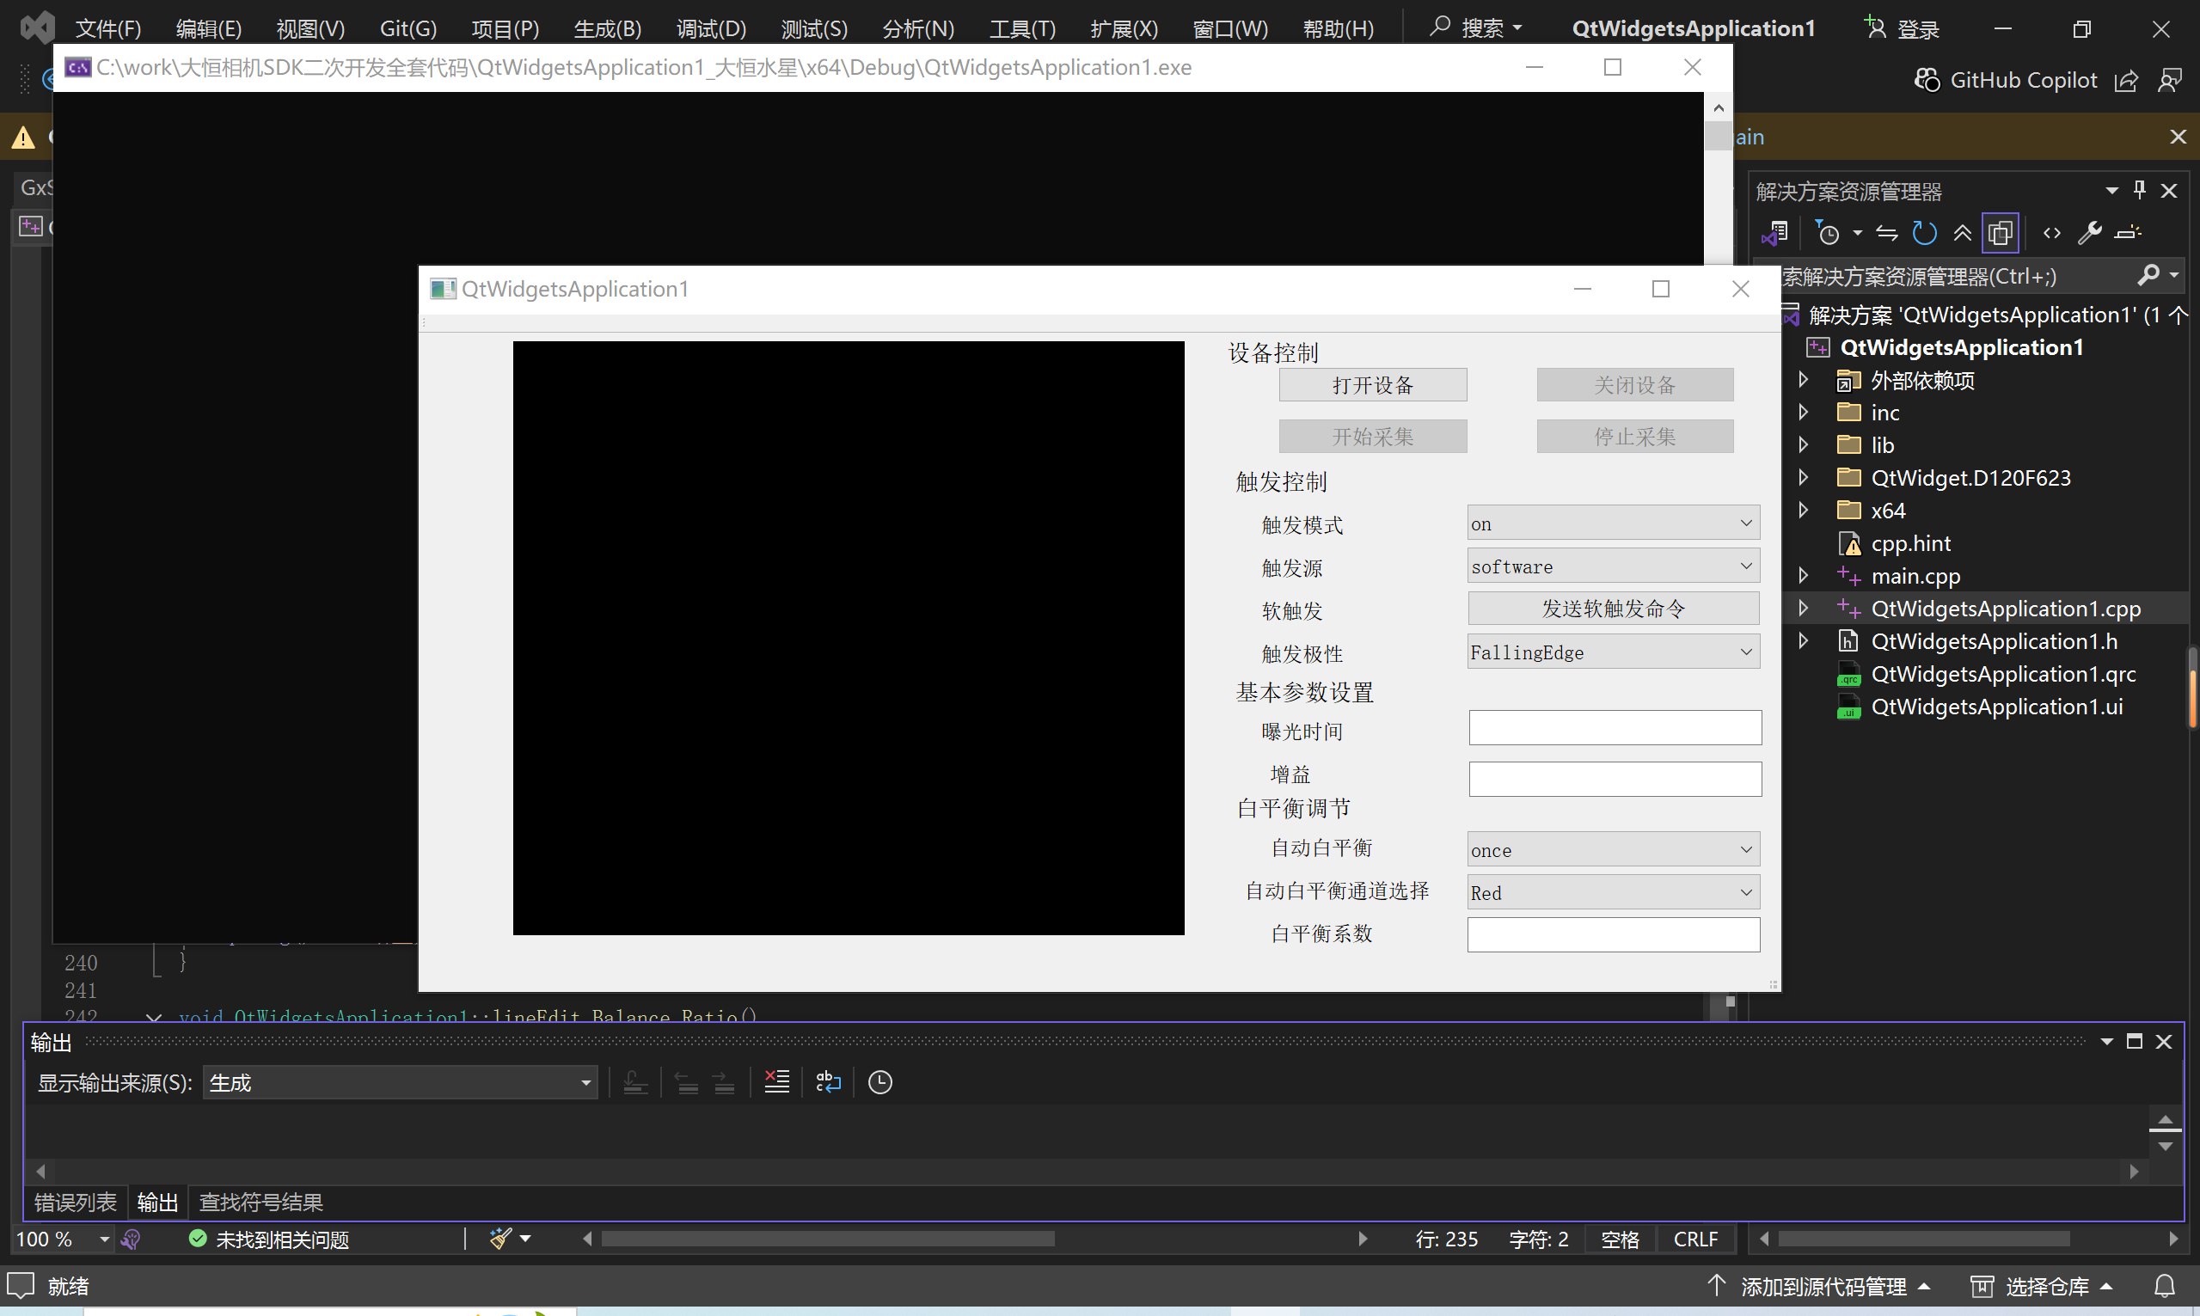
Task: Expand the main.cpp tree node
Action: (1803, 576)
